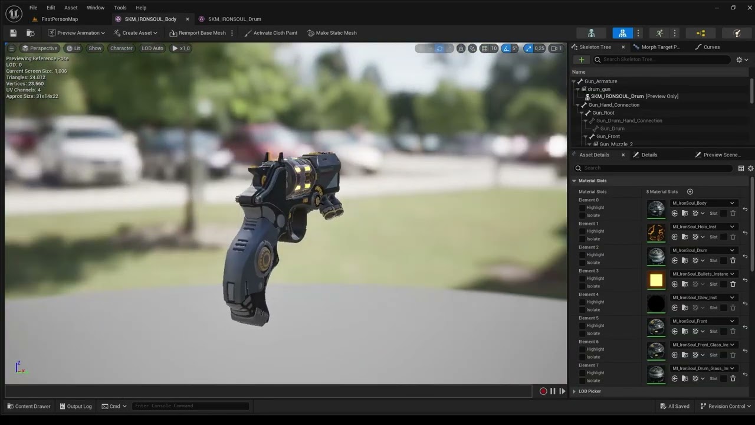Open the Content Drawer

pos(28,406)
